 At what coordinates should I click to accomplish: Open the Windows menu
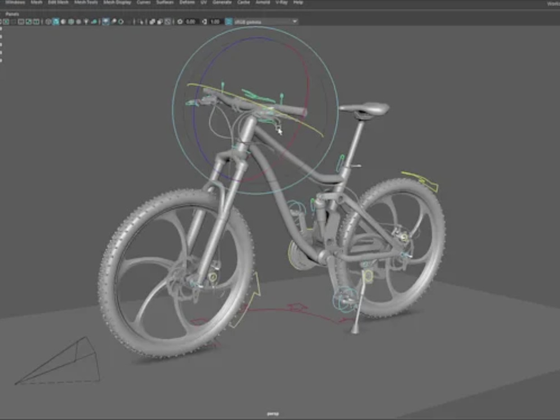point(15,2)
